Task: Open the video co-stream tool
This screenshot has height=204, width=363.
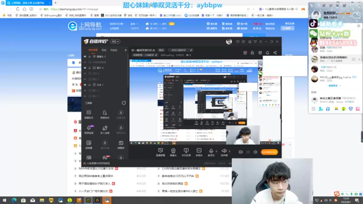Action: point(88,130)
